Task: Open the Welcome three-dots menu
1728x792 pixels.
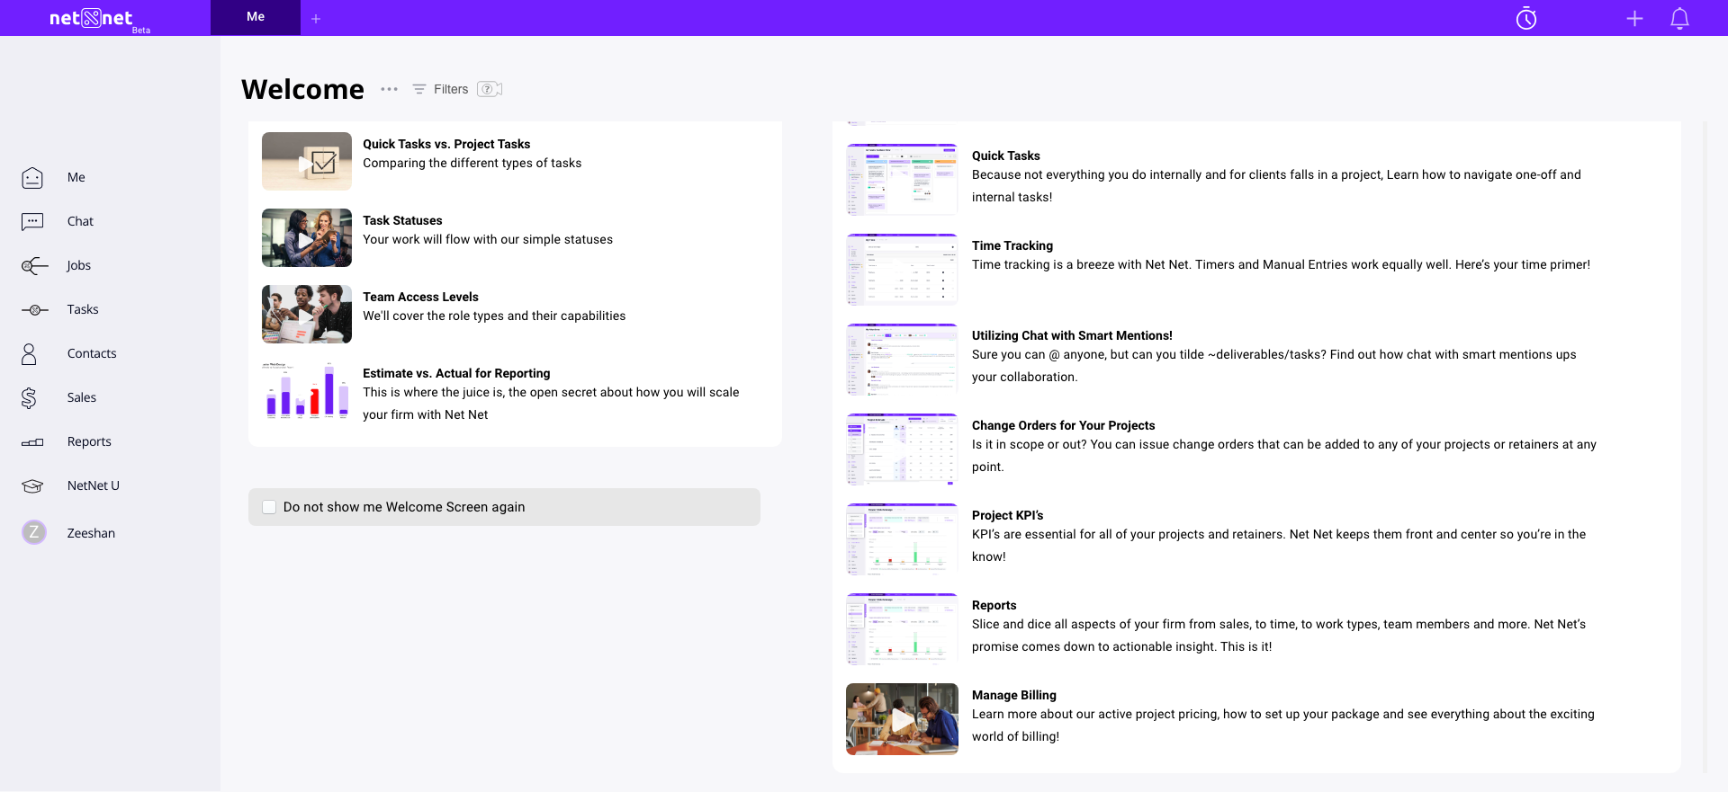Action: pyautogui.click(x=389, y=89)
